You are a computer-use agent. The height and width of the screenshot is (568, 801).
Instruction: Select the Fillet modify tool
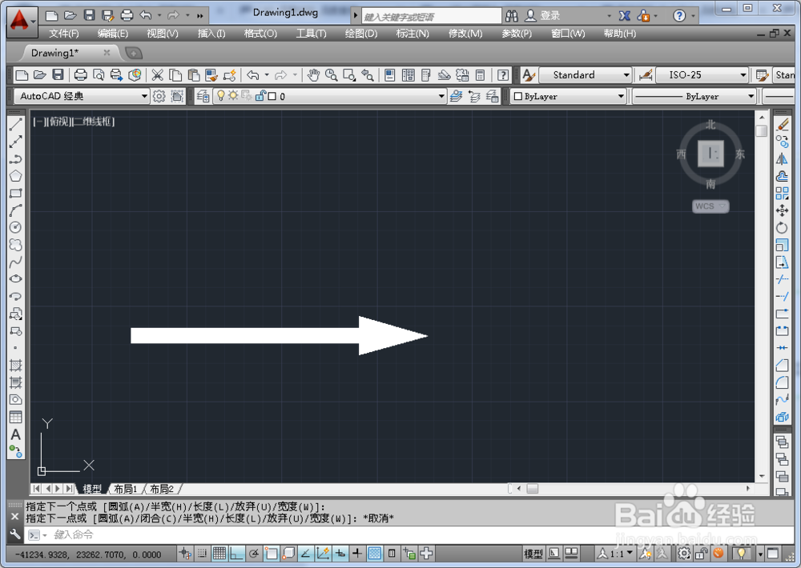782,382
